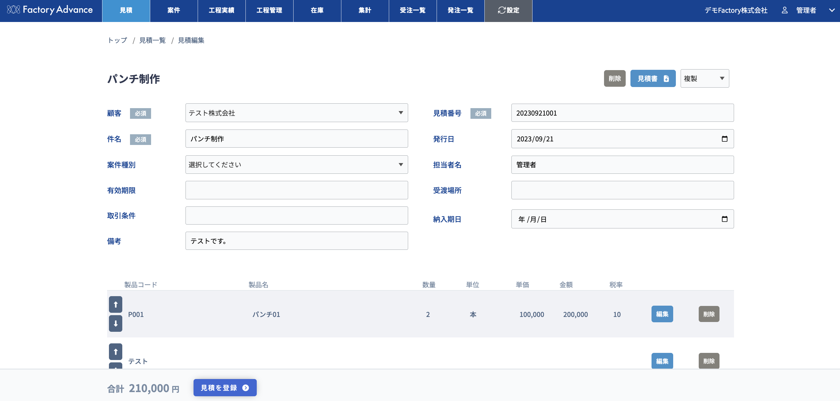Click the user profile icon
This screenshot has width=840, height=401.
pos(784,10)
